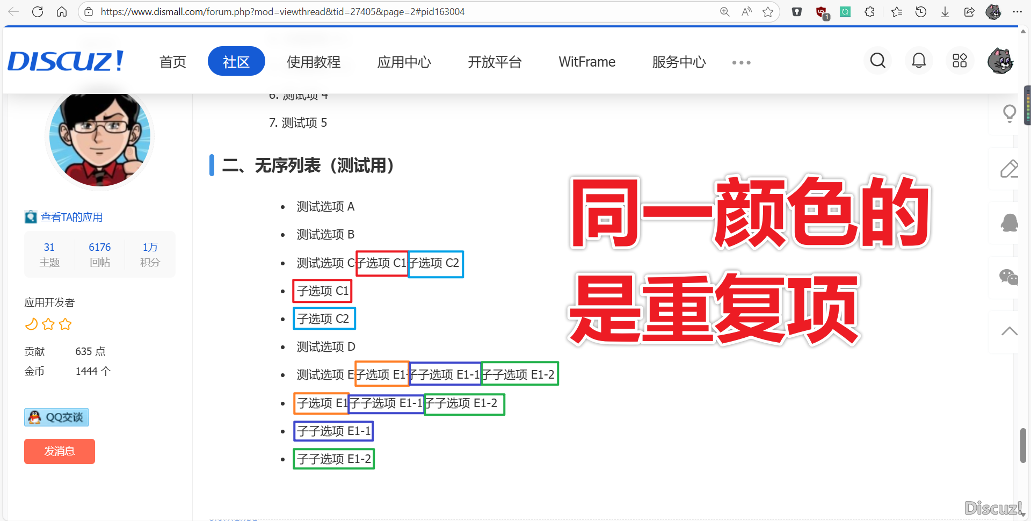Image resolution: width=1031 pixels, height=521 pixels.
Task: Toggle the favorites star in the address bar
Action: click(768, 11)
